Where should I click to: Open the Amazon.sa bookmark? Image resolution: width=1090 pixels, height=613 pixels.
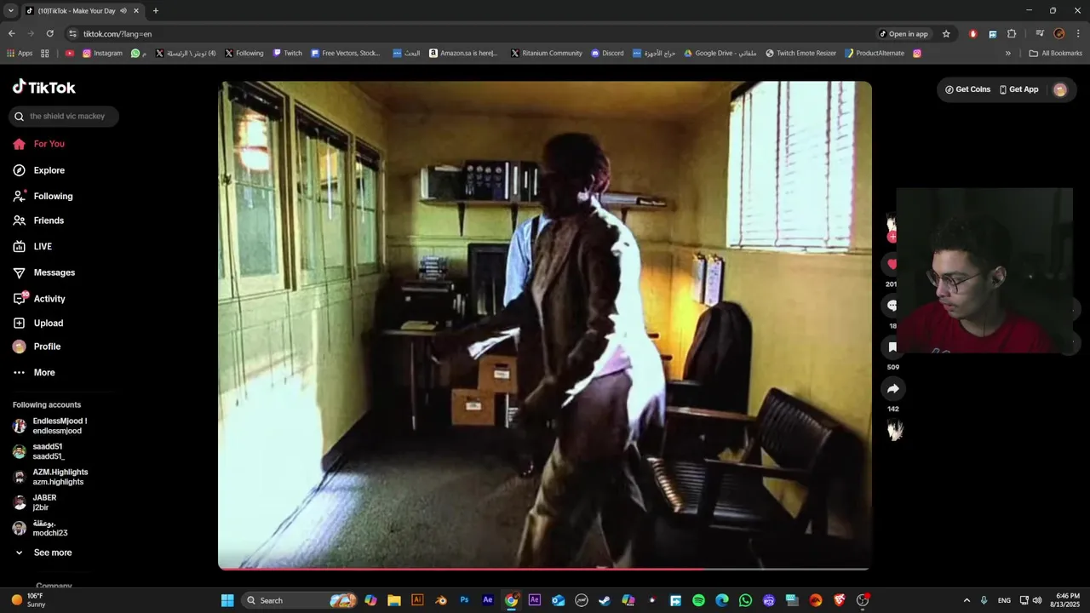463,53
